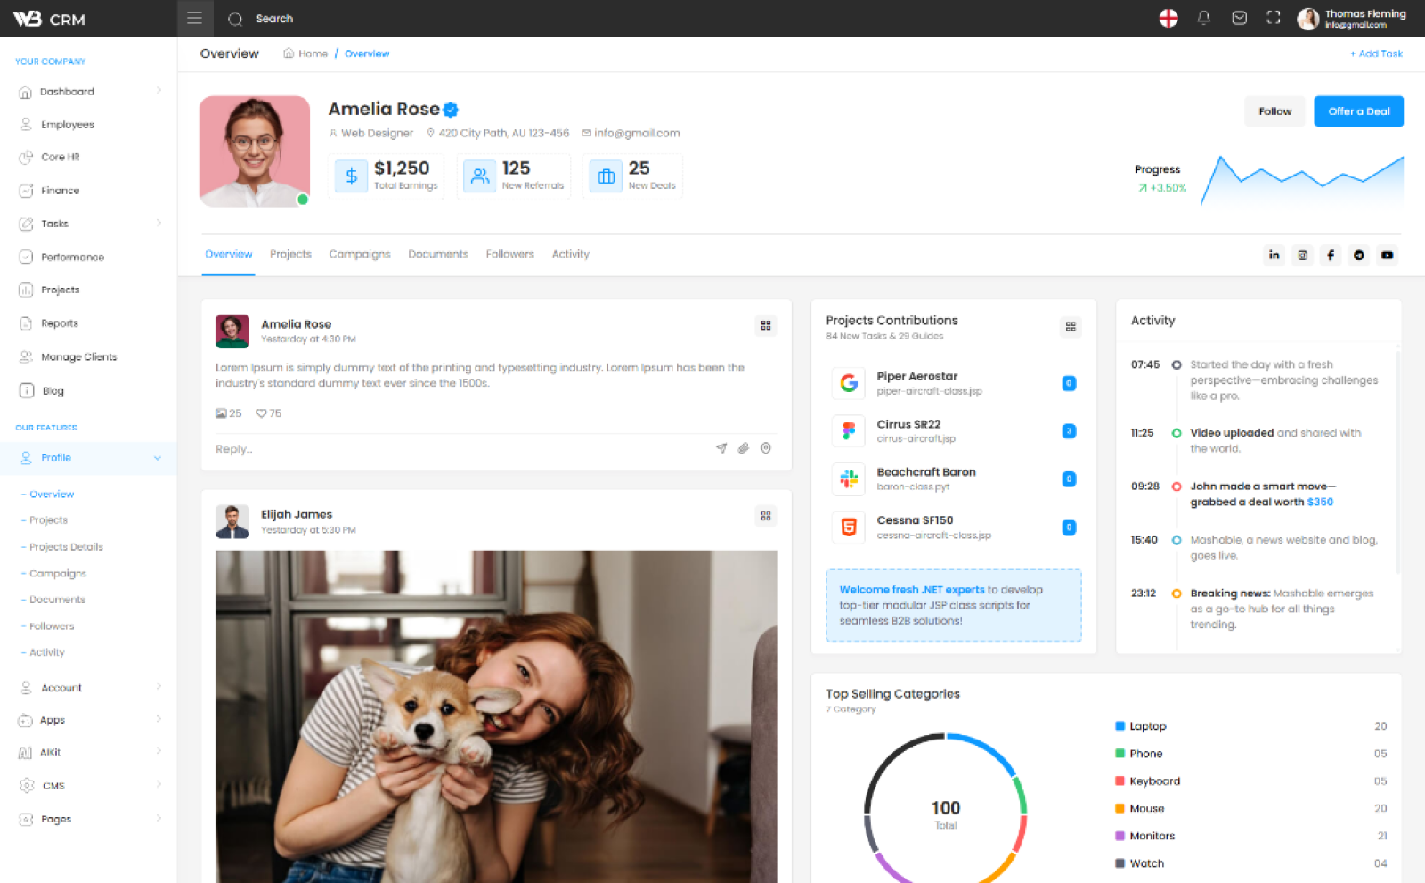Open Projects Contributions grid menu
The height and width of the screenshot is (883, 1425).
click(x=1071, y=327)
